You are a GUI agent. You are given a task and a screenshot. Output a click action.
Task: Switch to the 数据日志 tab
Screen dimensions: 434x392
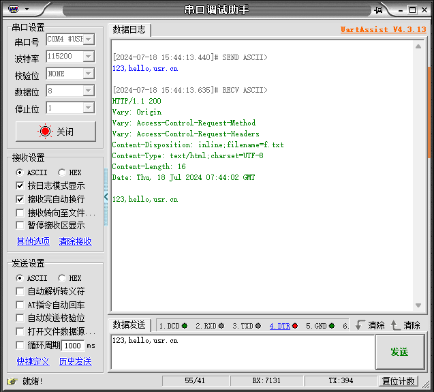point(129,30)
